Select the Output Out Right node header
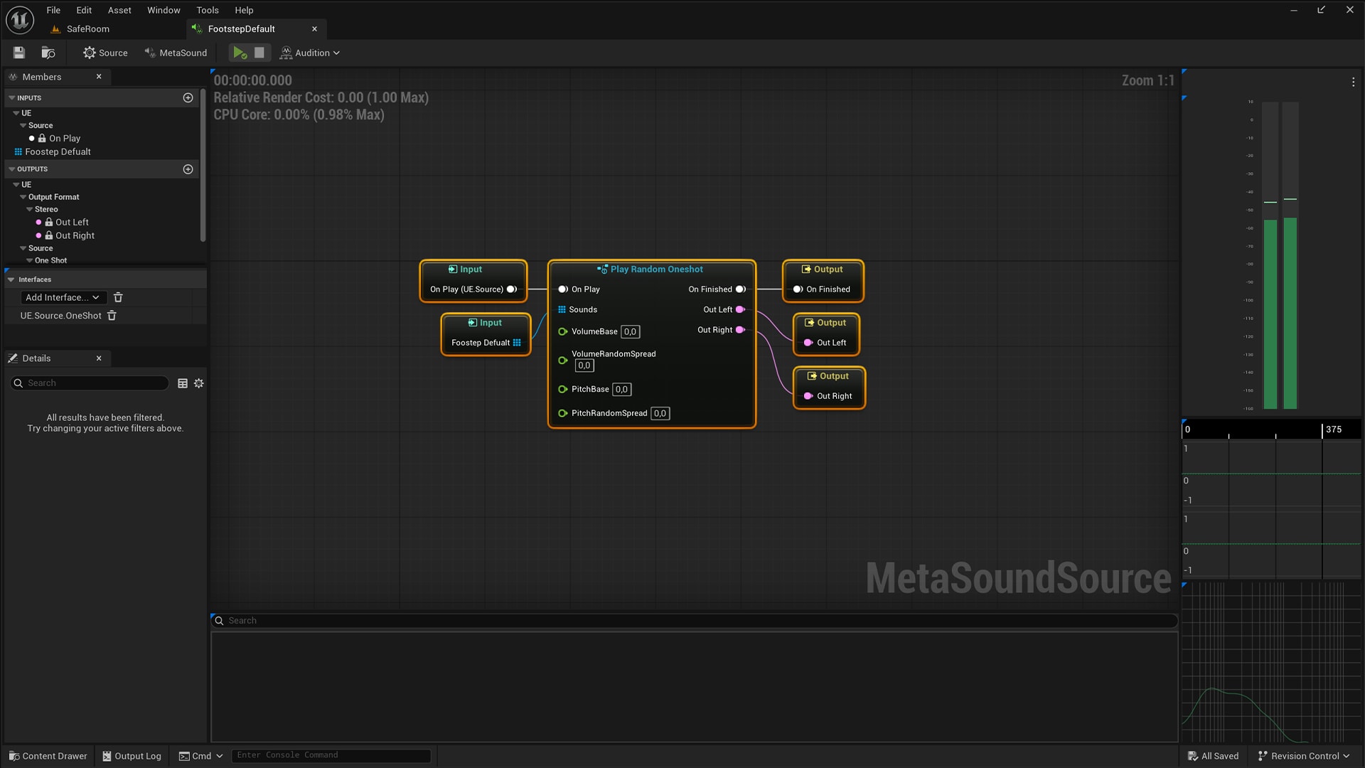The width and height of the screenshot is (1365, 768). pyautogui.click(x=829, y=376)
